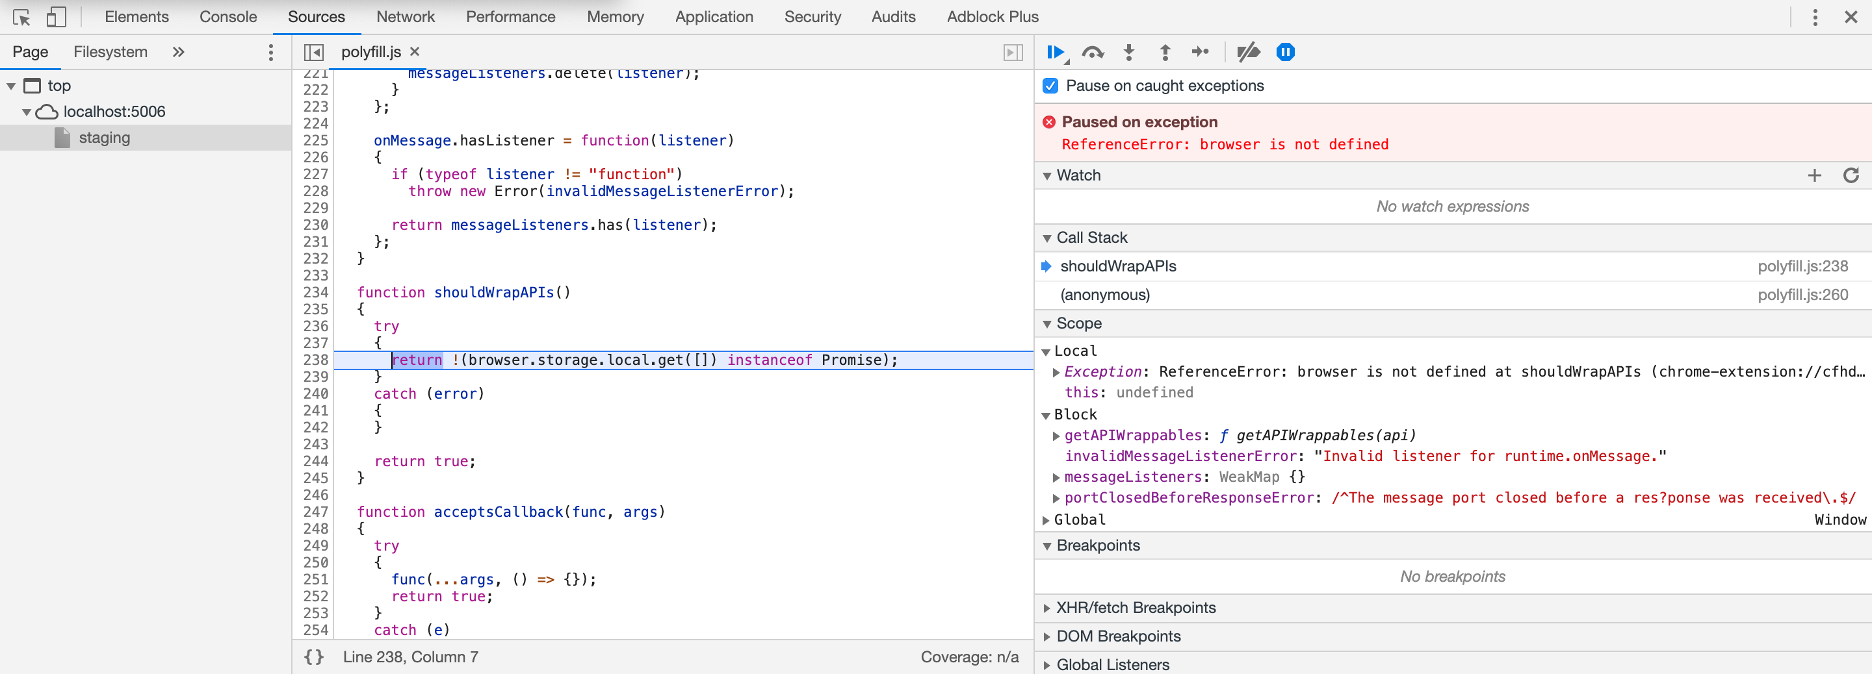Open the Adblock Plus tab
The width and height of the screenshot is (1872, 674).
(992, 17)
